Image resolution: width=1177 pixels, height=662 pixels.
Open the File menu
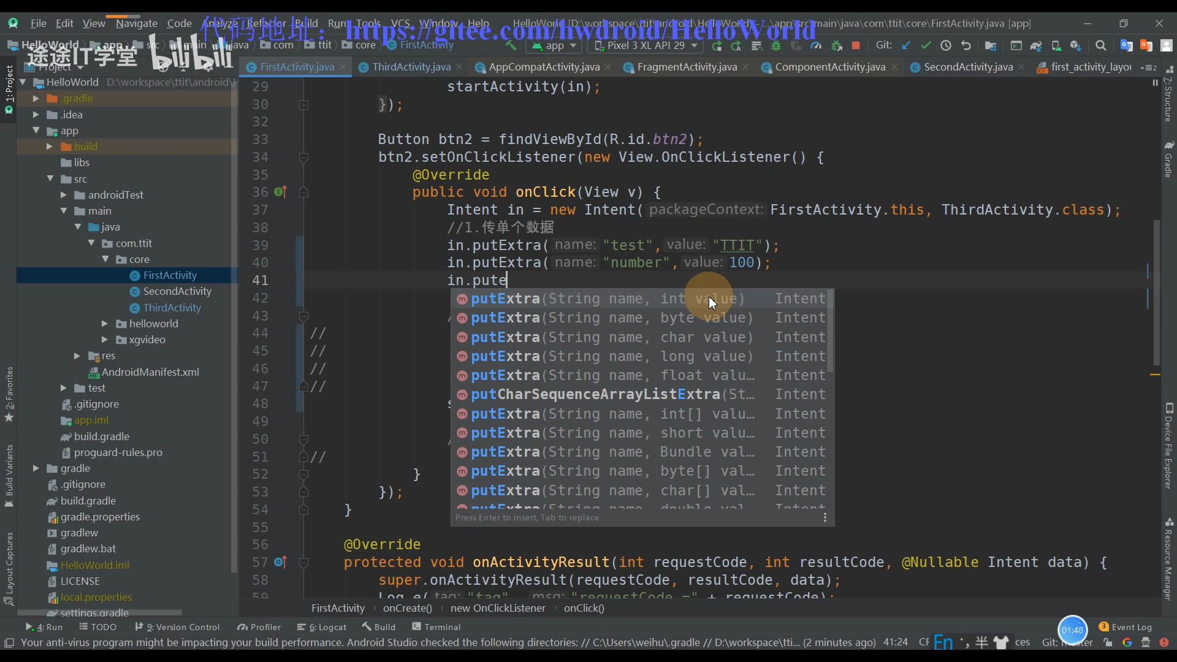tap(39, 23)
